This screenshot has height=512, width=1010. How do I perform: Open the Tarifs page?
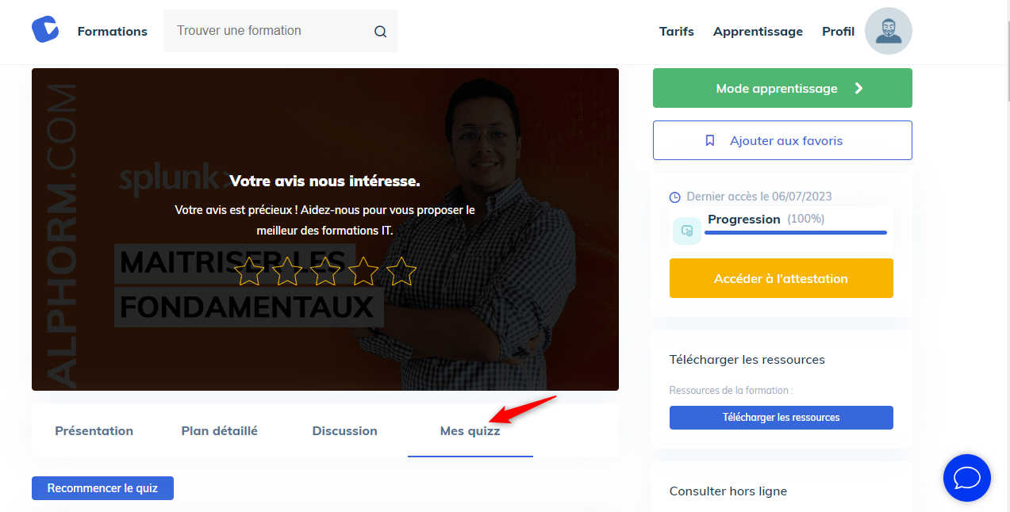[x=677, y=32]
